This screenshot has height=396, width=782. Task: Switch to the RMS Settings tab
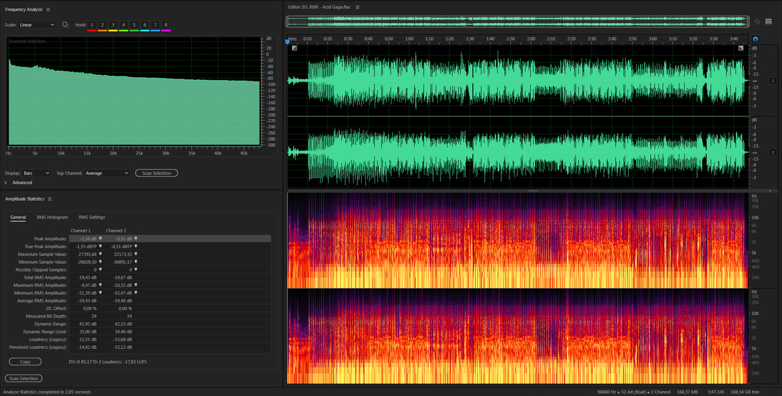[x=92, y=217]
